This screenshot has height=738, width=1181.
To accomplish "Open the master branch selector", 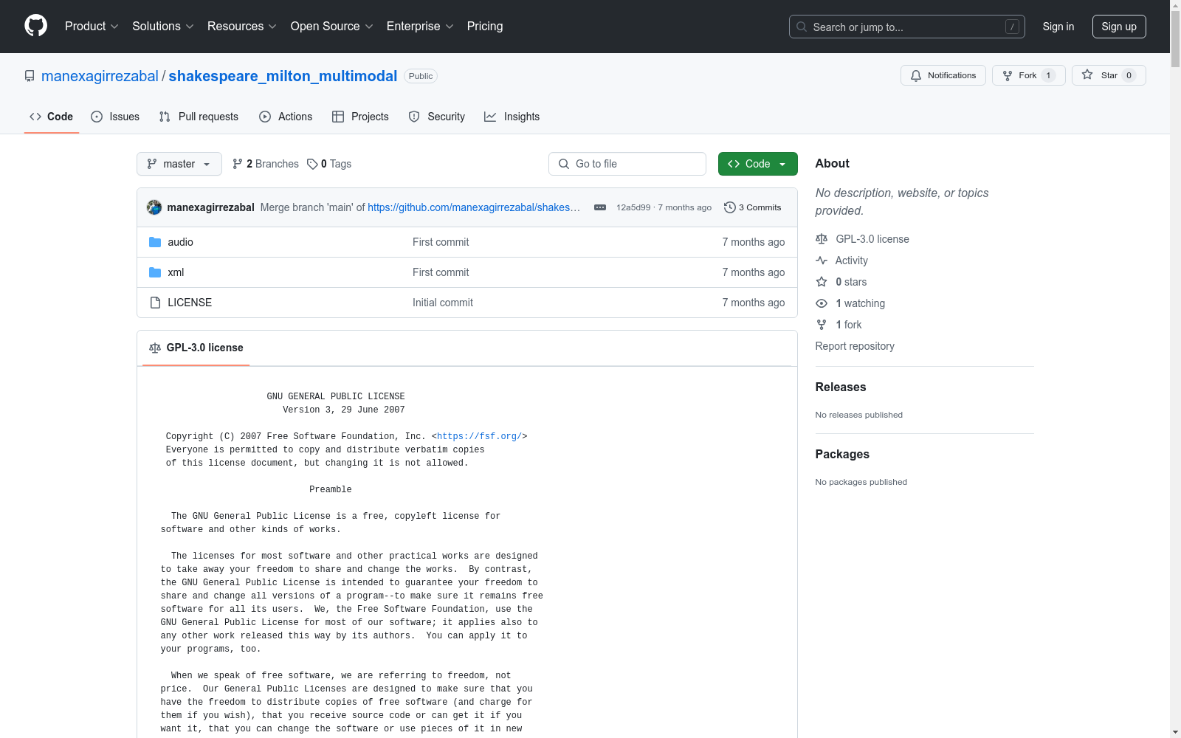I will click(179, 164).
